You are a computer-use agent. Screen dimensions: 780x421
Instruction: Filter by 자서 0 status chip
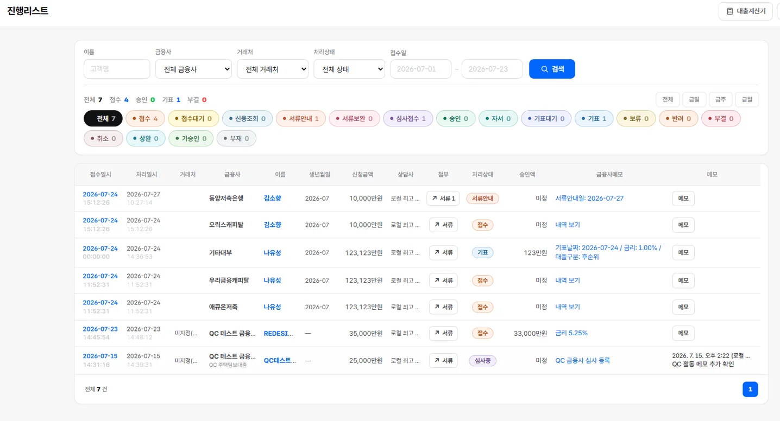pyautogui.click(x=498, y=118)
